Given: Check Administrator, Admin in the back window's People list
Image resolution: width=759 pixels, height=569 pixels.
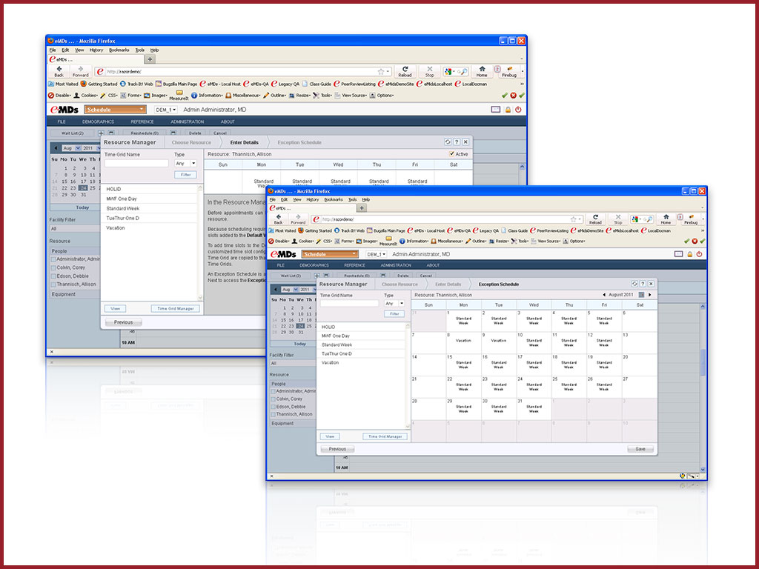Looking at the screenshot, I should 53,259.
